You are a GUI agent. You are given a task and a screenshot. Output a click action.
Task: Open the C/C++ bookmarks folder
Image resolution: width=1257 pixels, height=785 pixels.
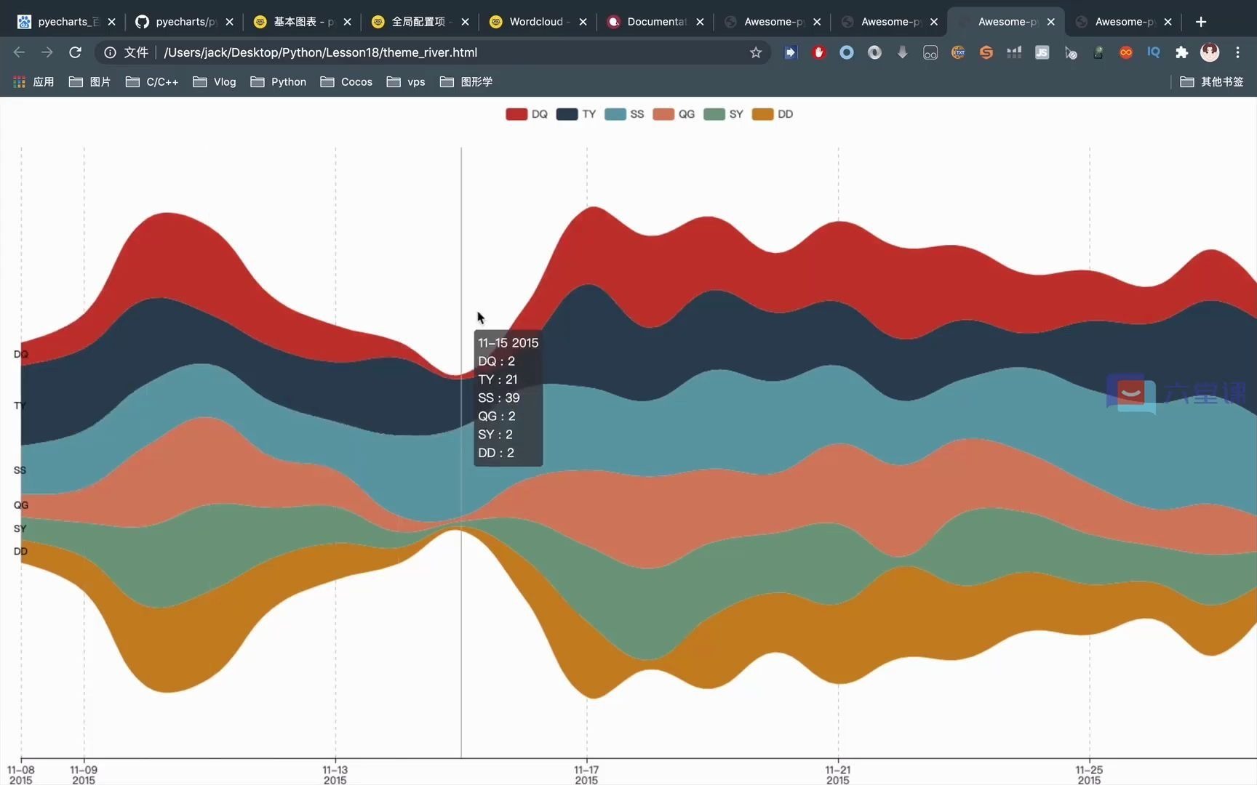click(151, 81)
